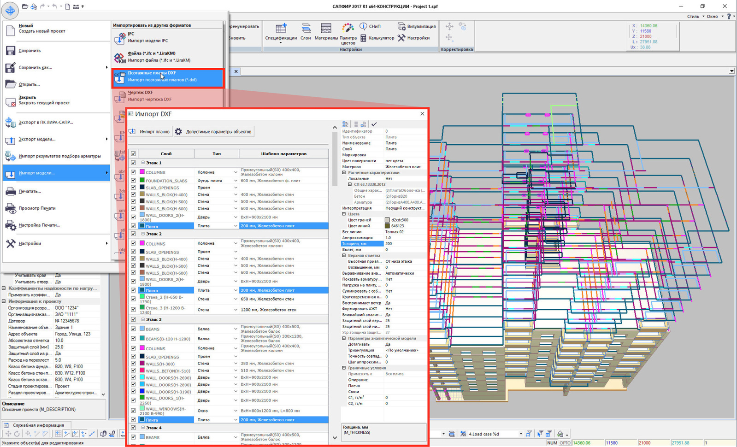Choose Сохранить как... in file menu
Image resolution: width=737 pixels, height=447 pixels.
[35, 68]
